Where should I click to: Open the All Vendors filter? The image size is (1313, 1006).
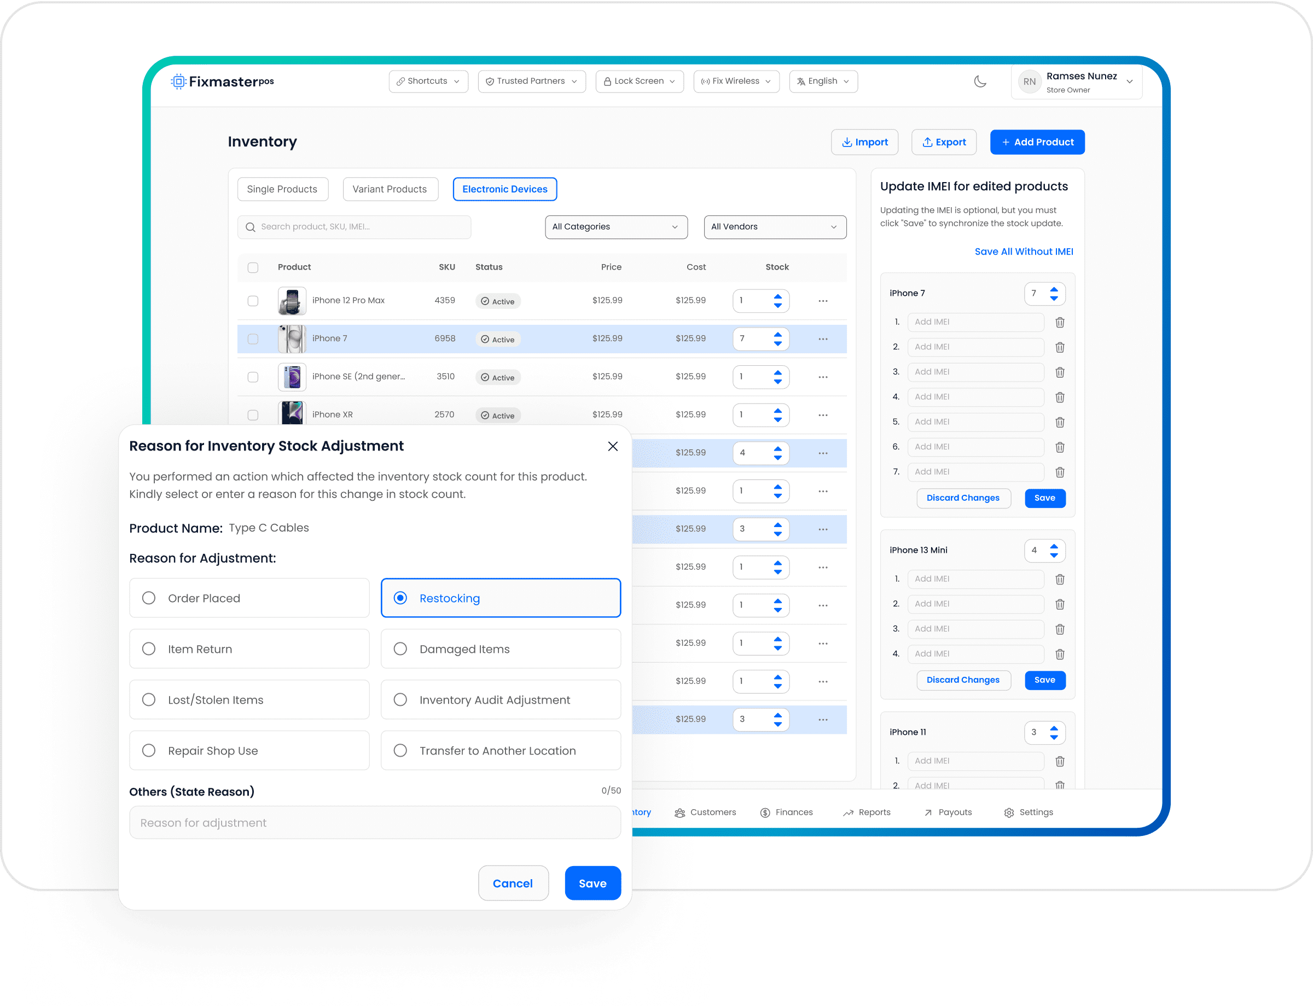click(775, 227)
